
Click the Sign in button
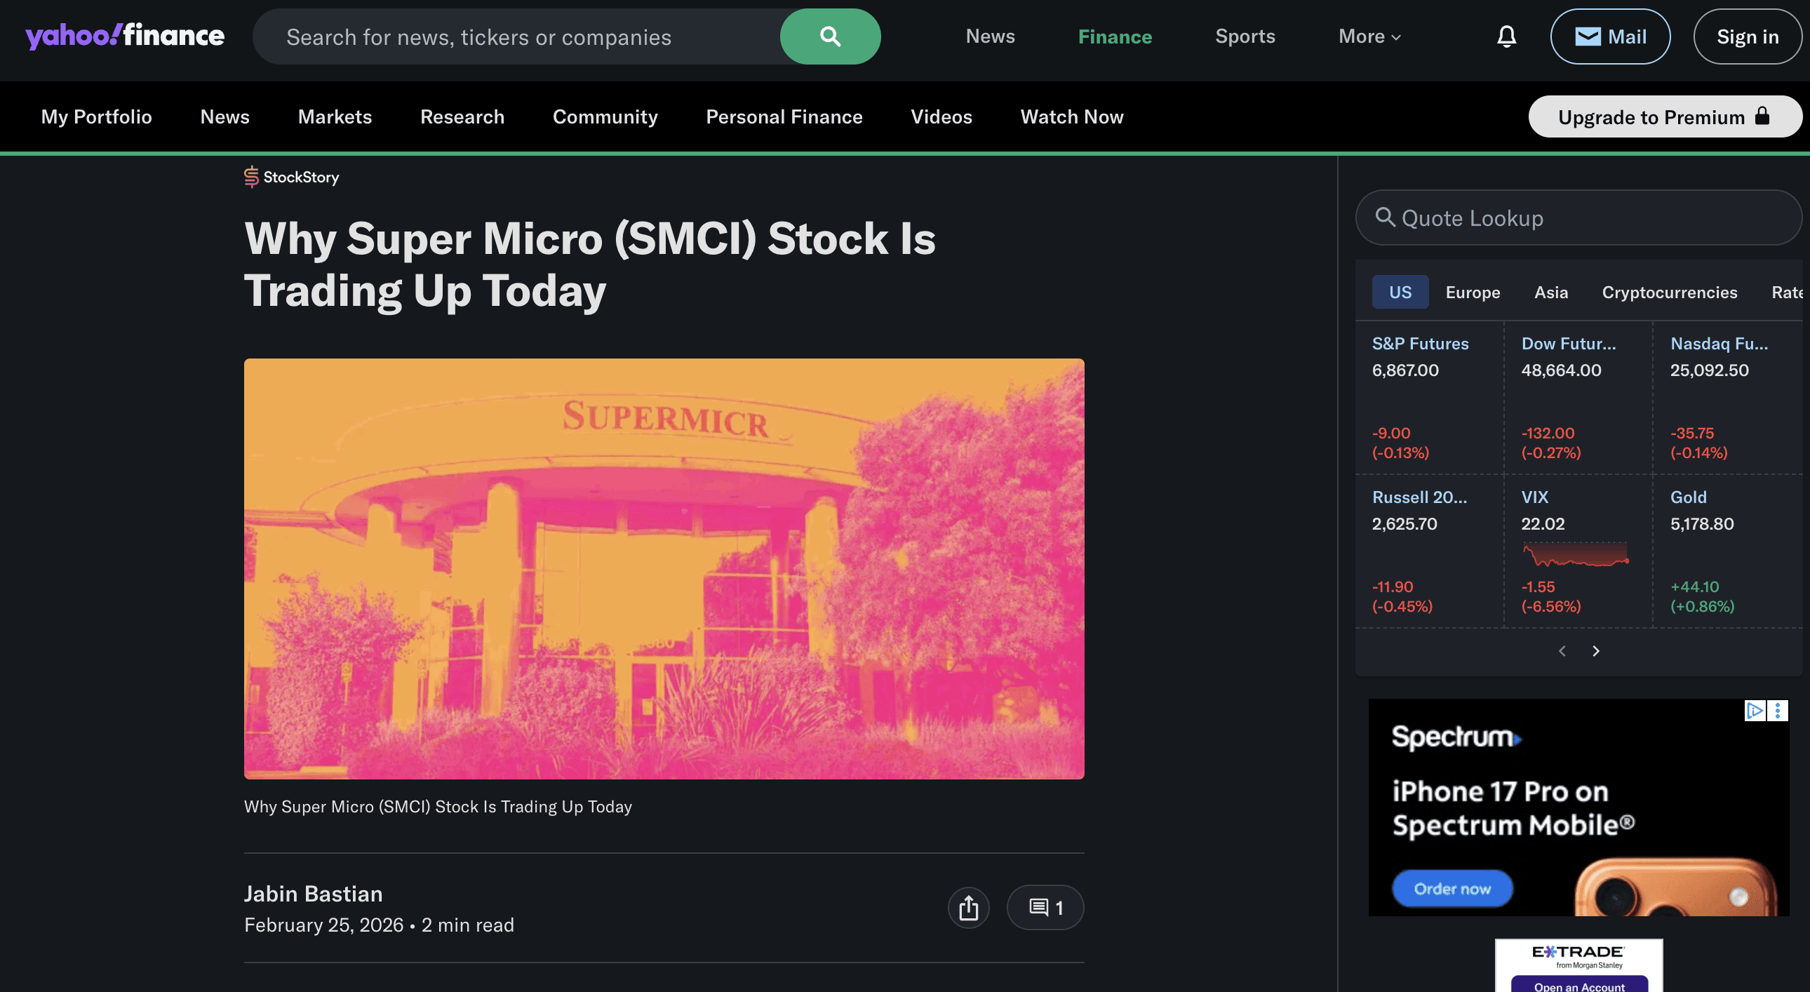point(1748,36)
